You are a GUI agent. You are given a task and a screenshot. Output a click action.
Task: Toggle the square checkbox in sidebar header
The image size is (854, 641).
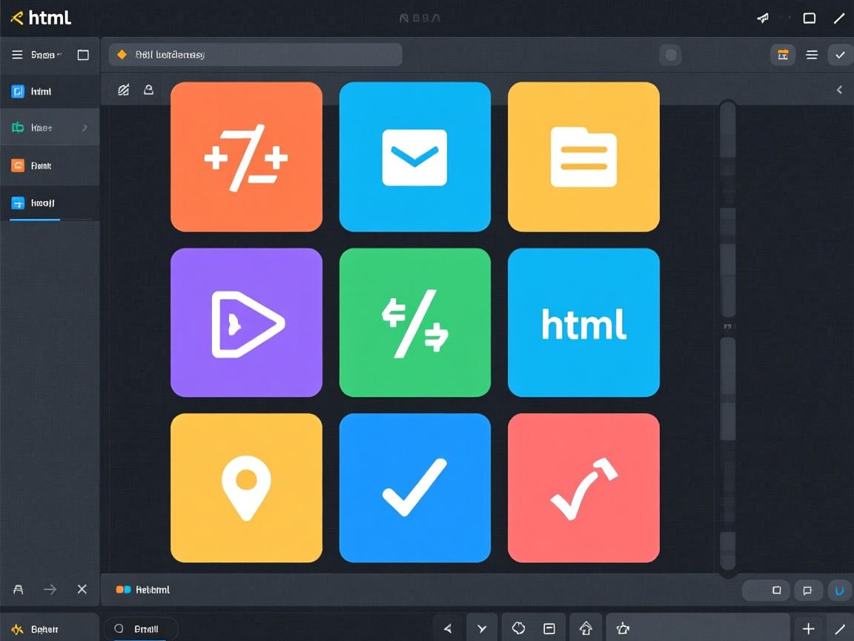point(83,55)
